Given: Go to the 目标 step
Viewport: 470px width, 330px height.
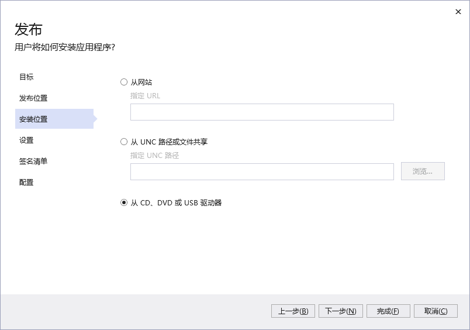Looking at the screenshot, I should [x=26, y=77].
